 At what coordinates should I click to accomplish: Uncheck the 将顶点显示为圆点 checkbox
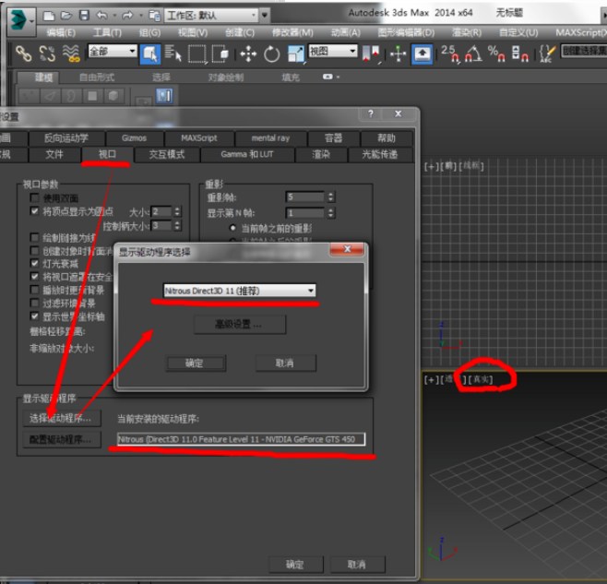[x=34, y=211]
